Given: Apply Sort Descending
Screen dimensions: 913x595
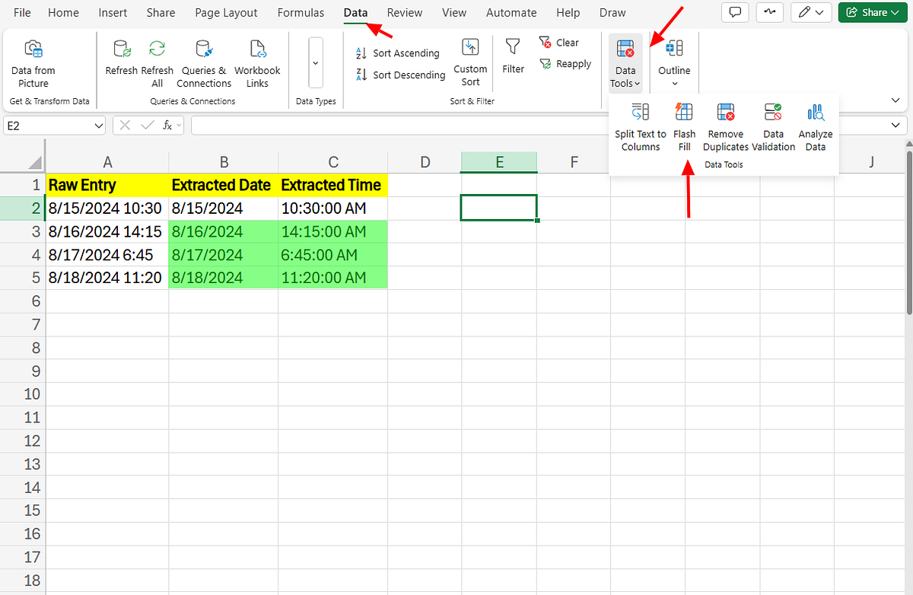Looking at the screenshot, I should click(x=399, y=75).
